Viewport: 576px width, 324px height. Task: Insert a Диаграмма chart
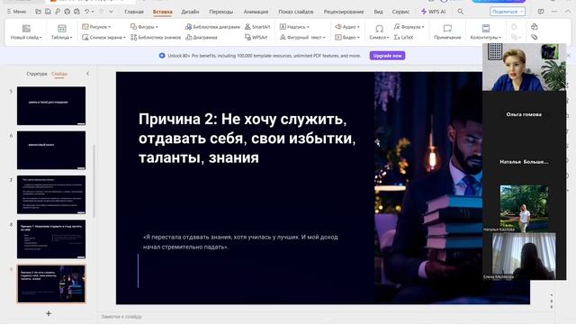(x=202, y=38)
